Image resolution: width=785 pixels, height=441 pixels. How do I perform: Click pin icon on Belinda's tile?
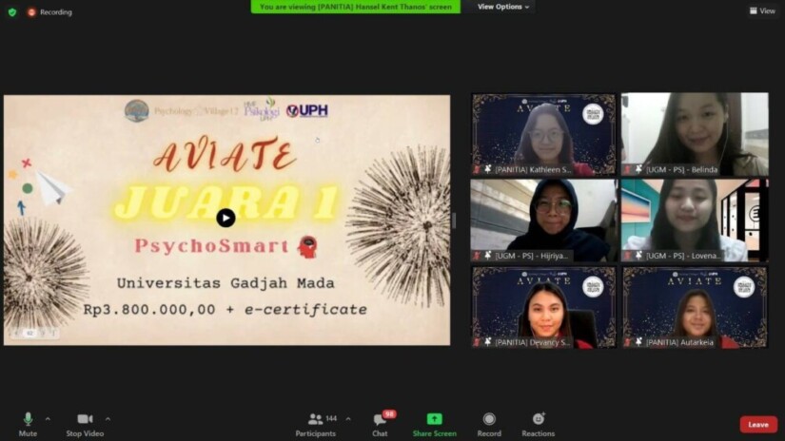(638, 169)
